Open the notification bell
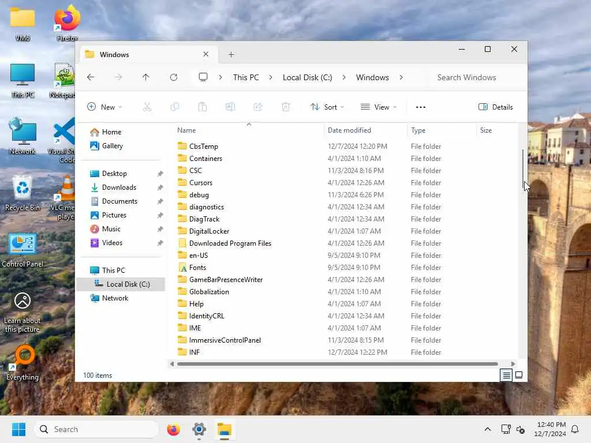 pyautogui.click(x=575, y=429)
